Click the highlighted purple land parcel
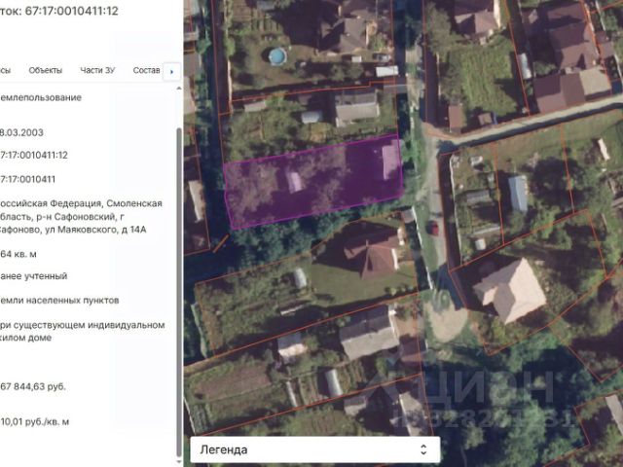Screen dimensions: 623x467 (x=313, y=181)
